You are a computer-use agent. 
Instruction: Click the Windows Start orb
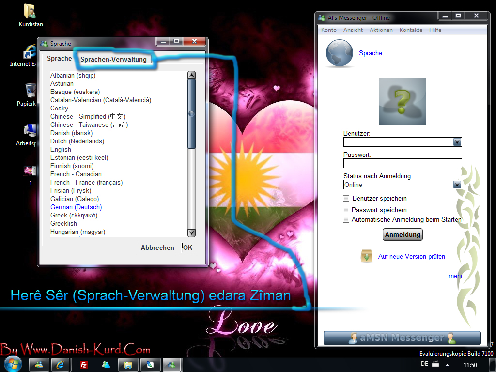[12, 365]
